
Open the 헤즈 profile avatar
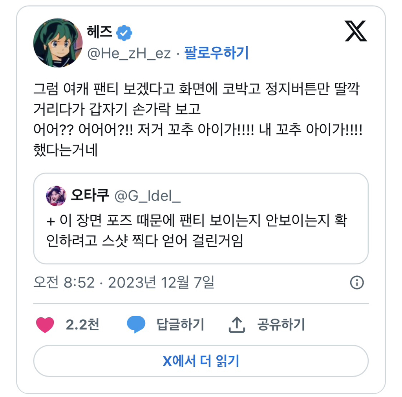[58, 43]
